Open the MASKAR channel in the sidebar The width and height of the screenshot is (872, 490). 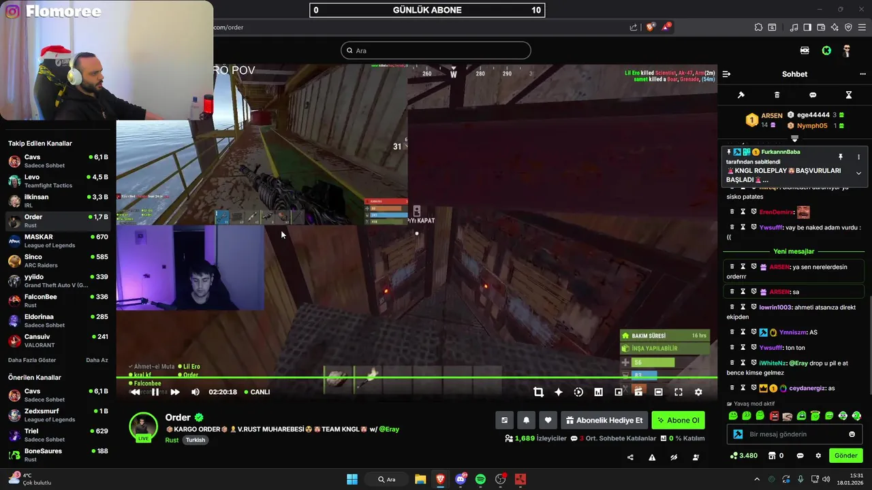click(x=58, y=241)
